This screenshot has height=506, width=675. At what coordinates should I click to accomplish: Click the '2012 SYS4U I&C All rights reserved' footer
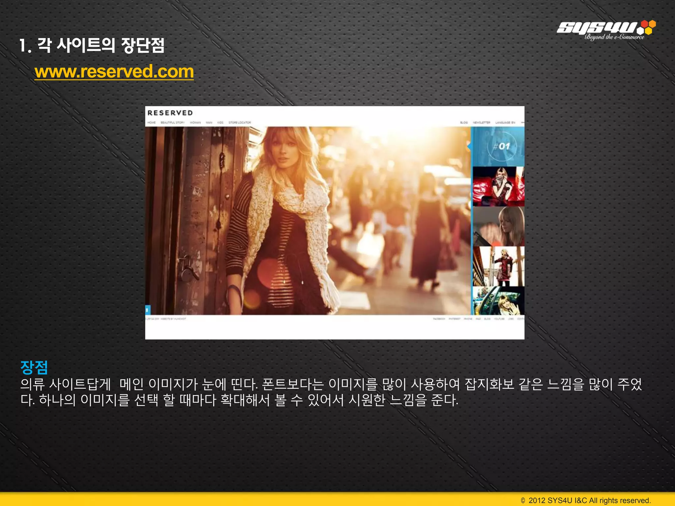pos(586,500)
